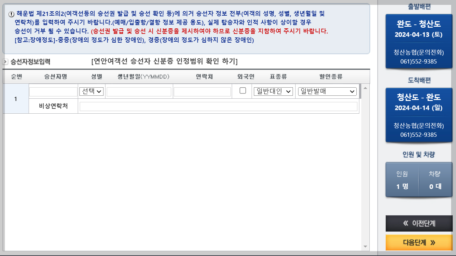Click the 참고:장애정도 notice line
The width and height of the screenshot is (456, 256).
[134, 40]
